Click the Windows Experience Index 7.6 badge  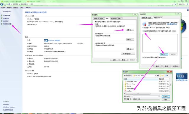point(46,40)
